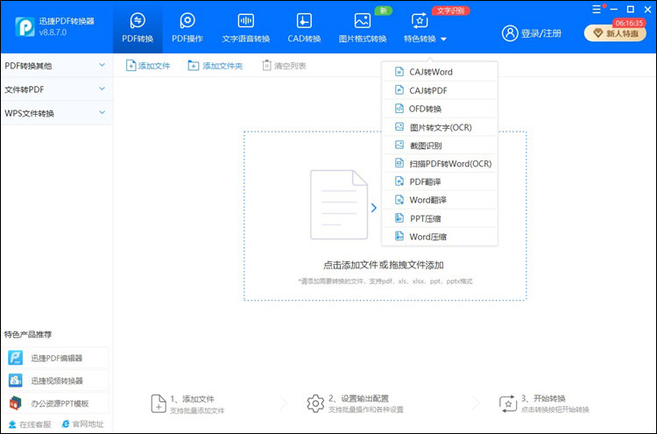Open 在线客服 support link
This screenshot has height=434, width=657.
pos(30,424)
